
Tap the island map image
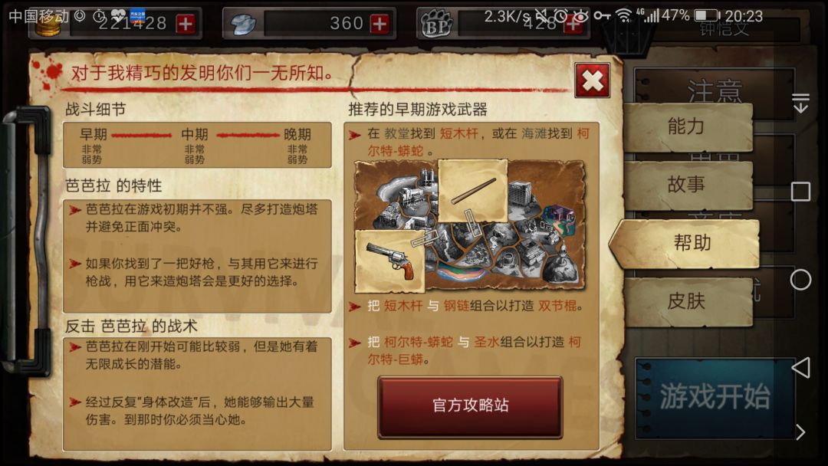(x=470, y=226)
